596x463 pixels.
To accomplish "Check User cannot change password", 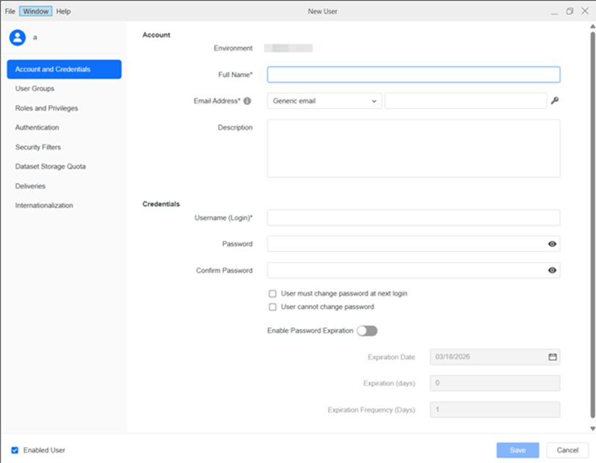I will click(272, 307).
